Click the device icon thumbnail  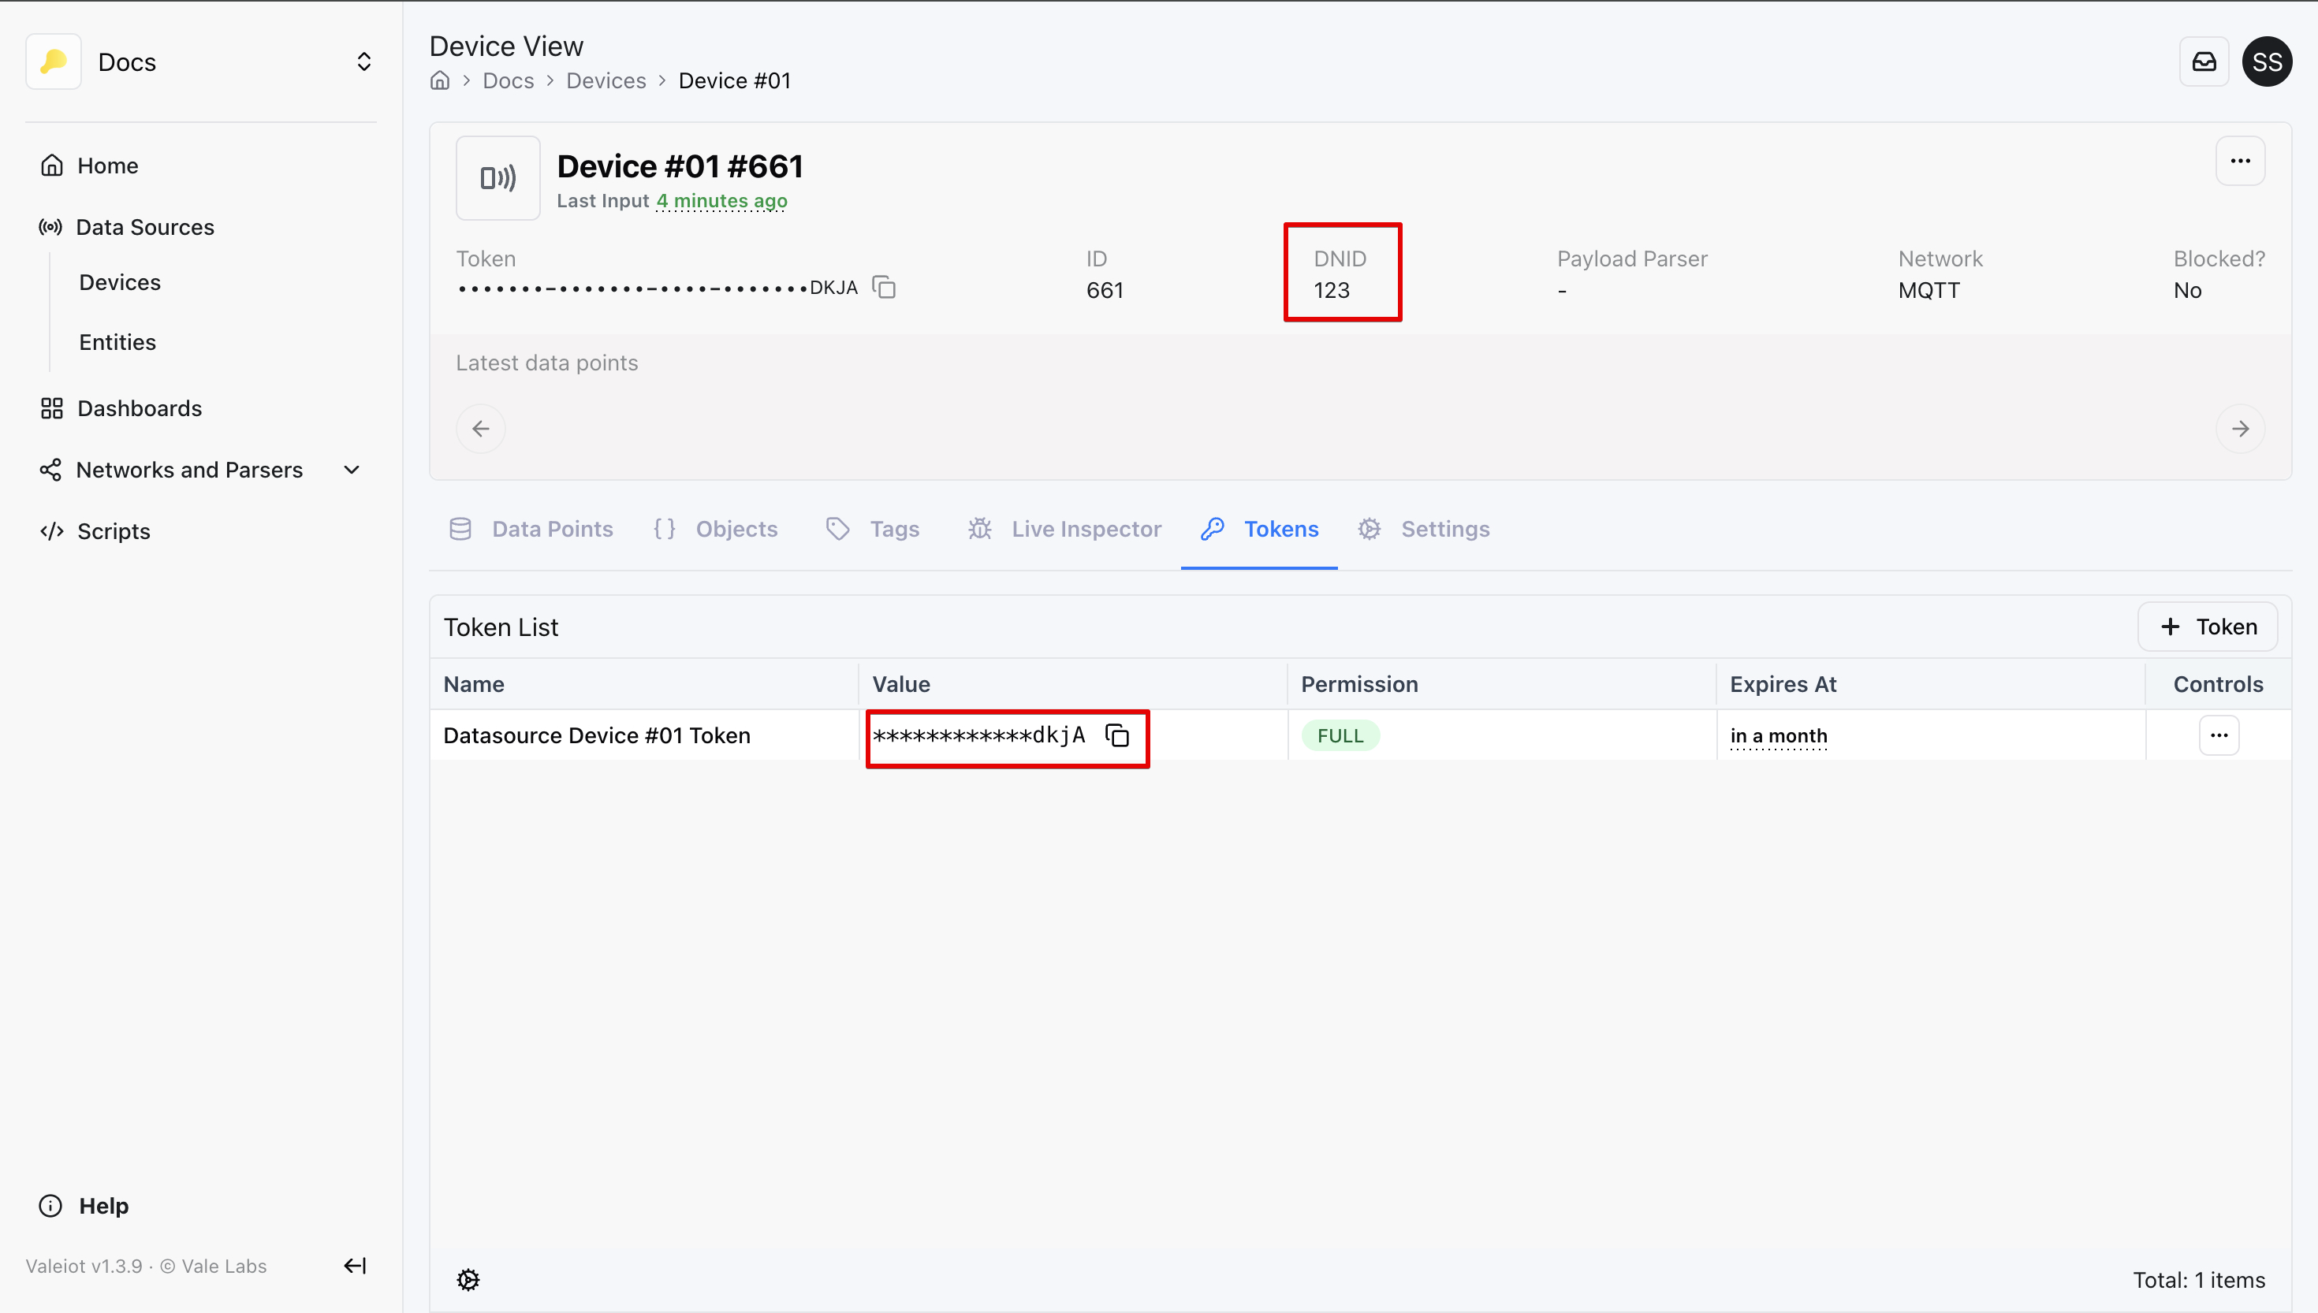498,179
